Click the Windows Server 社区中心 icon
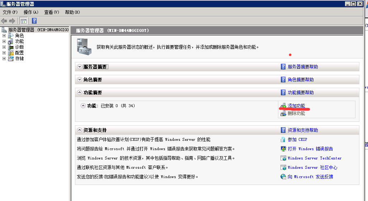The height and width of the screenshot is (201, 368). tap(283, 167)
